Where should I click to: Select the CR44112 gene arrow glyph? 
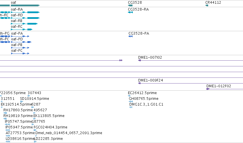[207, 5]
